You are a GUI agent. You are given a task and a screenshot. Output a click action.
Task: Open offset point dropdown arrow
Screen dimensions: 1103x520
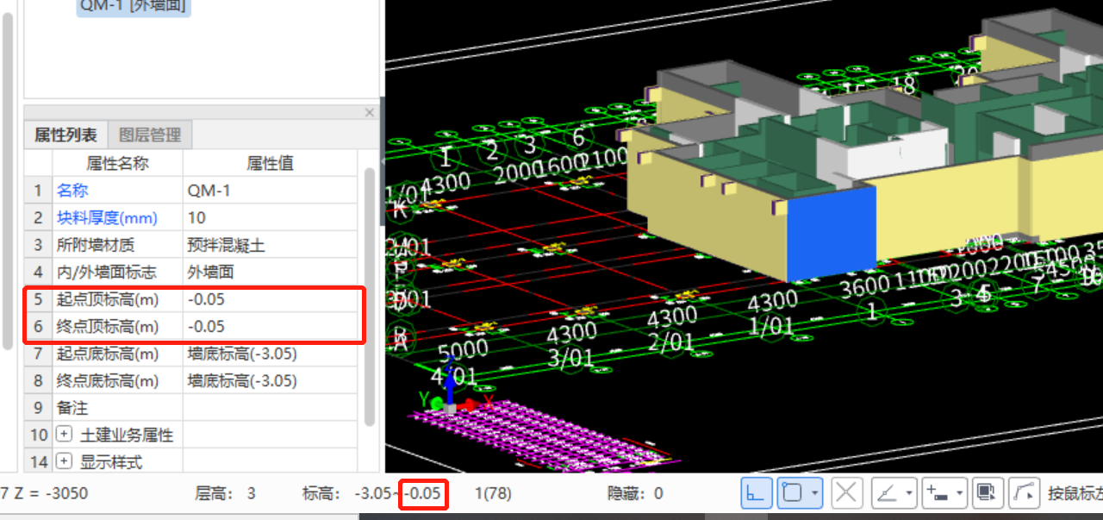[x=959, y=495]
